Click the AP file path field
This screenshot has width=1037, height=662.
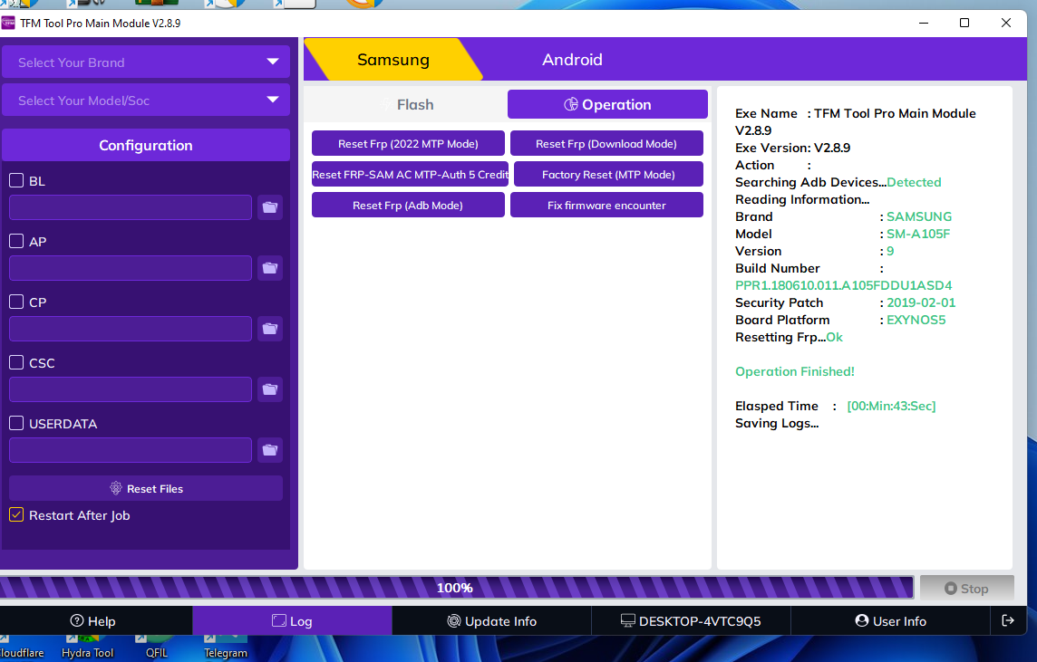coord(131,268)
